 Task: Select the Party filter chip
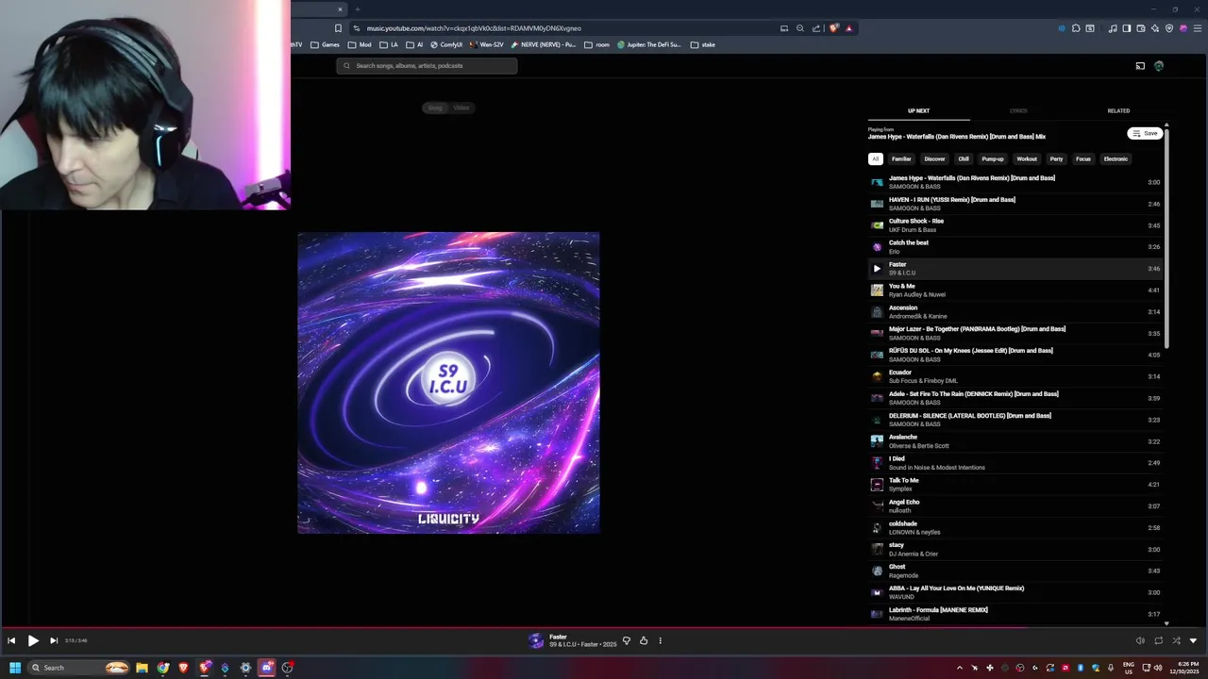tap(1056, 158)
